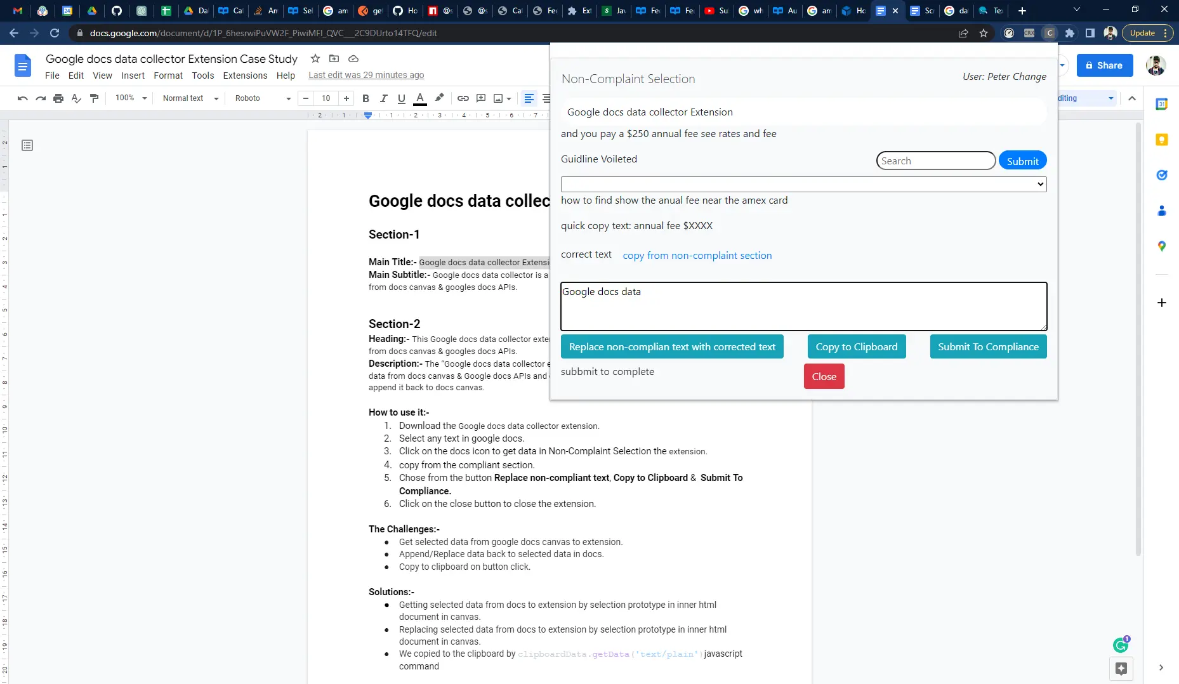Hide the side panel with the chevron

[x=1161, y=668]
